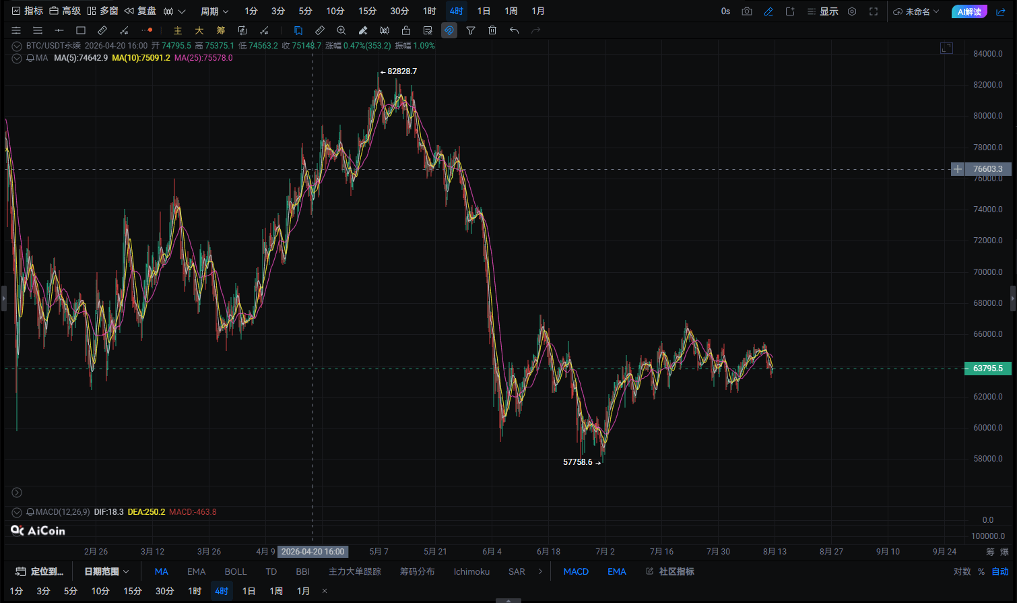Select the horizontal ray line tool
This screenshot has height=603, width=1017.
click(x=59, y=30)
